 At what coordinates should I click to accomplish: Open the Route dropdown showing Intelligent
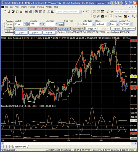point(108,24)
